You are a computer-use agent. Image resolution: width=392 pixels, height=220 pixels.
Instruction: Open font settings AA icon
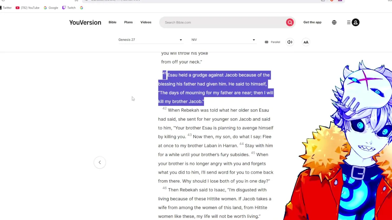306,42
